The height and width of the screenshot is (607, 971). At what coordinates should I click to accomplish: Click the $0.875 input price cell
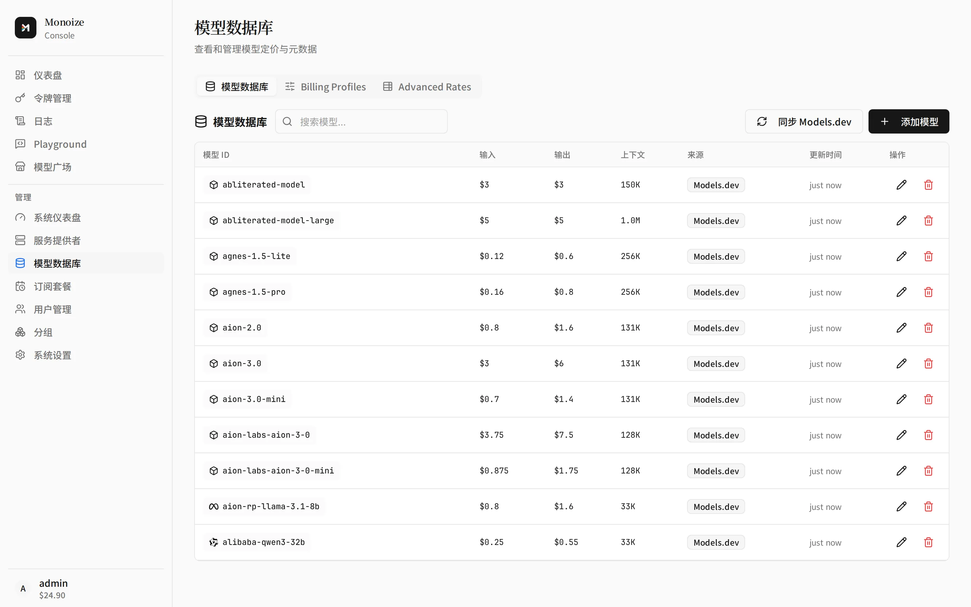[494, 470]
